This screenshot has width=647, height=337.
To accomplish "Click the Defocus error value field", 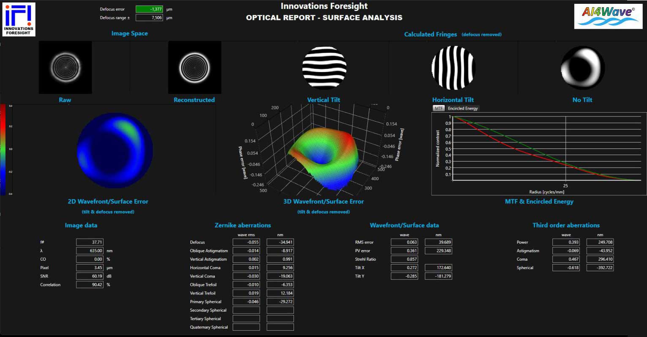I will click(x=149, y=9).
